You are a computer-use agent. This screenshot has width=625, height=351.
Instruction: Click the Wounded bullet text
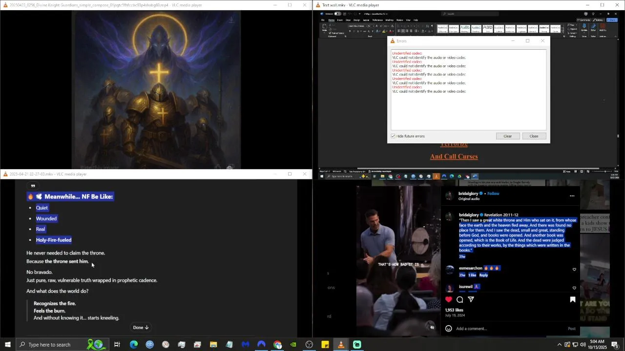click(46, 218)
